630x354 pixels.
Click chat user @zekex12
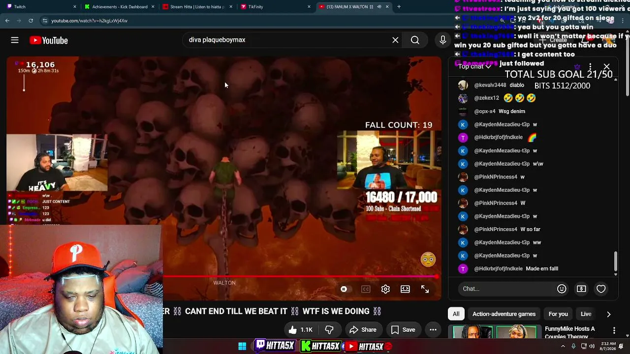tap(487, 98)
